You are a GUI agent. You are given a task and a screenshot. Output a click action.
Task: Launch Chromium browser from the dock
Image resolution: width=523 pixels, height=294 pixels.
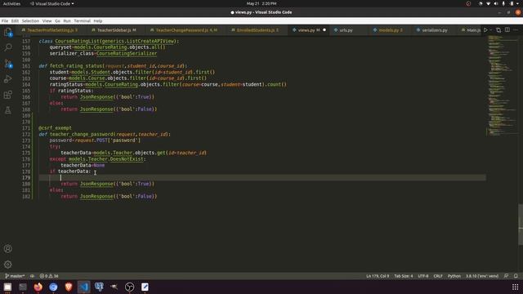[x=53, y=287]
